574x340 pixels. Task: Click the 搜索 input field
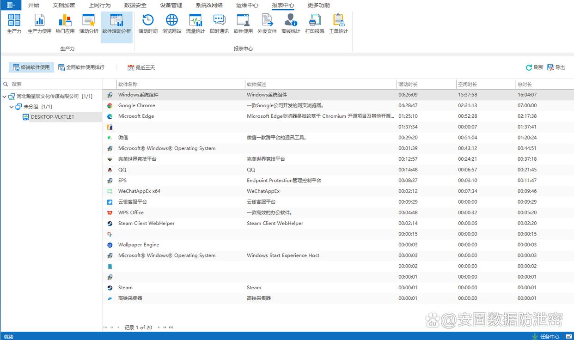[x=55, y=84]
